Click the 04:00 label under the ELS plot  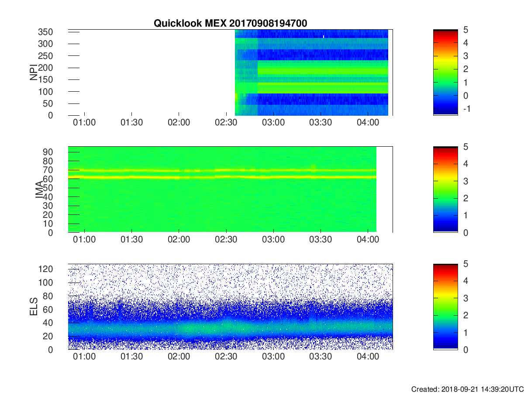point(368,357)
